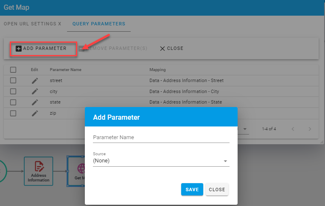Select the Query Parameters tab
This screenshot has height=206, width=325.
pos(99,24)
